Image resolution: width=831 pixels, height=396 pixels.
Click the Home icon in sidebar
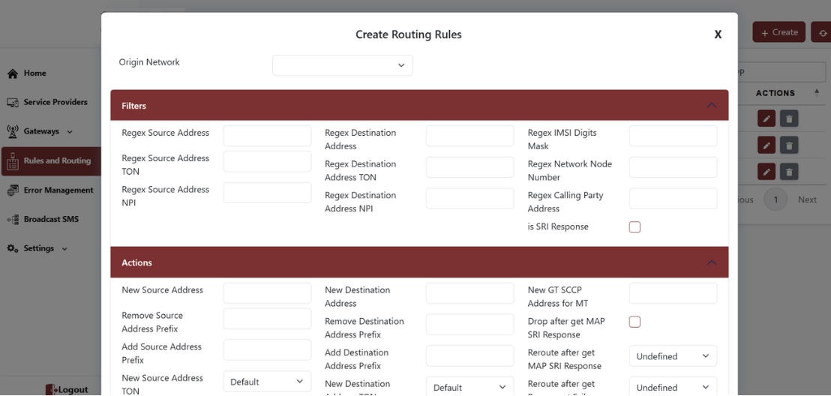[x=13, y=73]
